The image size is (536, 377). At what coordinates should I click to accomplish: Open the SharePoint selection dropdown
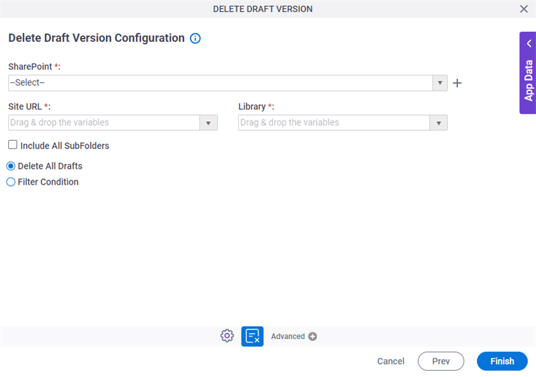[439, 83]
